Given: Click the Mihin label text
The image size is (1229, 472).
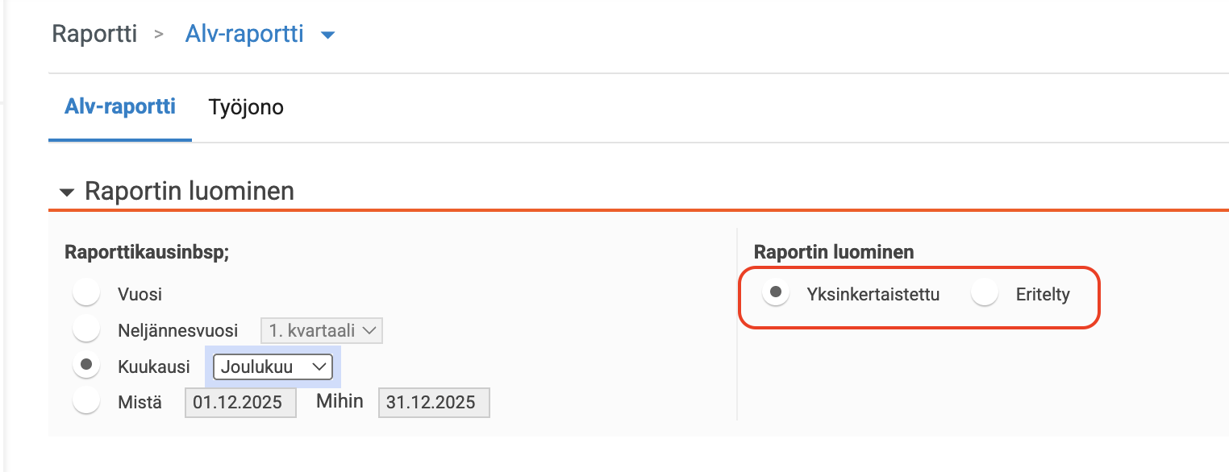Looking at the screenshot, I should click(340, 401).
